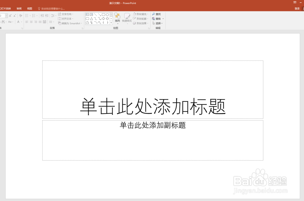304x201 pixels.
Task: Select the elbow arrow connector shape
Action: (x=99, y=19)
